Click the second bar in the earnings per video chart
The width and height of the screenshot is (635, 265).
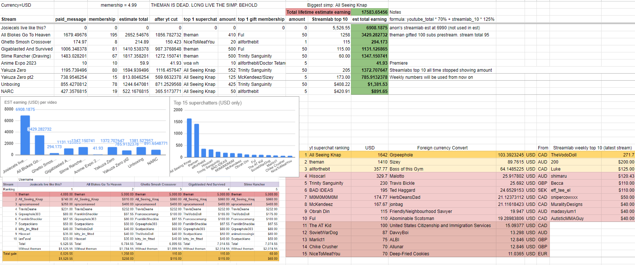click(x=39, y=145)
